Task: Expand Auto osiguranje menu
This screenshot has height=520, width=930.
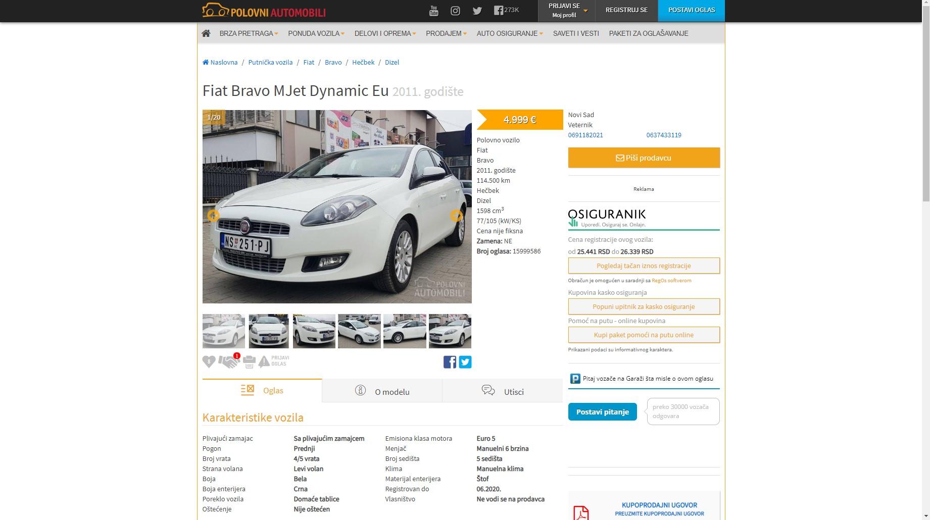Action: click(510, 33)
